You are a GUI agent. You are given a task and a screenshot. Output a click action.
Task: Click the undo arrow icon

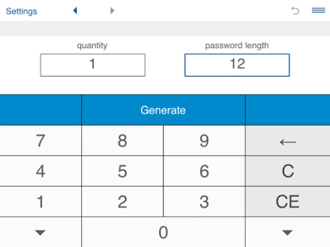[x=295, y=10]
